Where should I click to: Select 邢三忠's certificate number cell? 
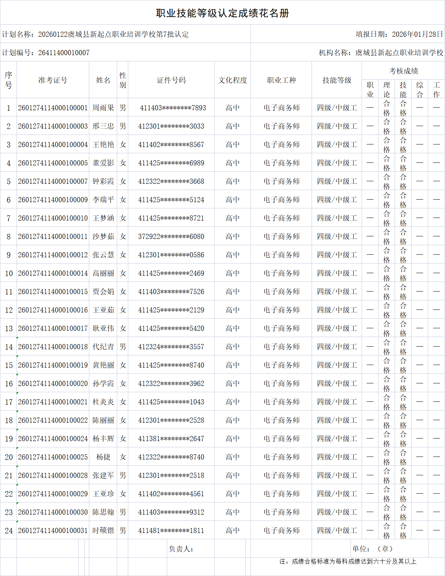(x=171, y=126)
